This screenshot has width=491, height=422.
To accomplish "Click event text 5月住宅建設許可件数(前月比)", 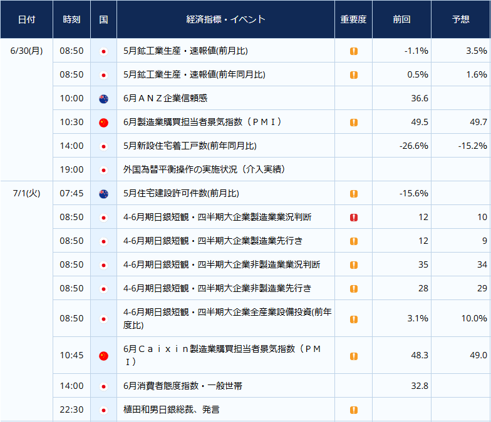I will point(181,193).
